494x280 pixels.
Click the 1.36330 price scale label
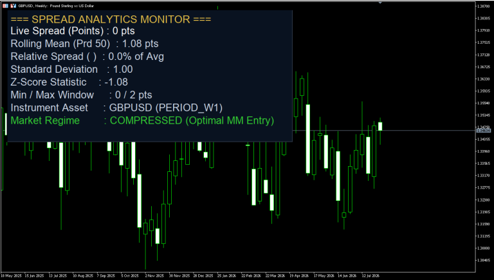484,79
